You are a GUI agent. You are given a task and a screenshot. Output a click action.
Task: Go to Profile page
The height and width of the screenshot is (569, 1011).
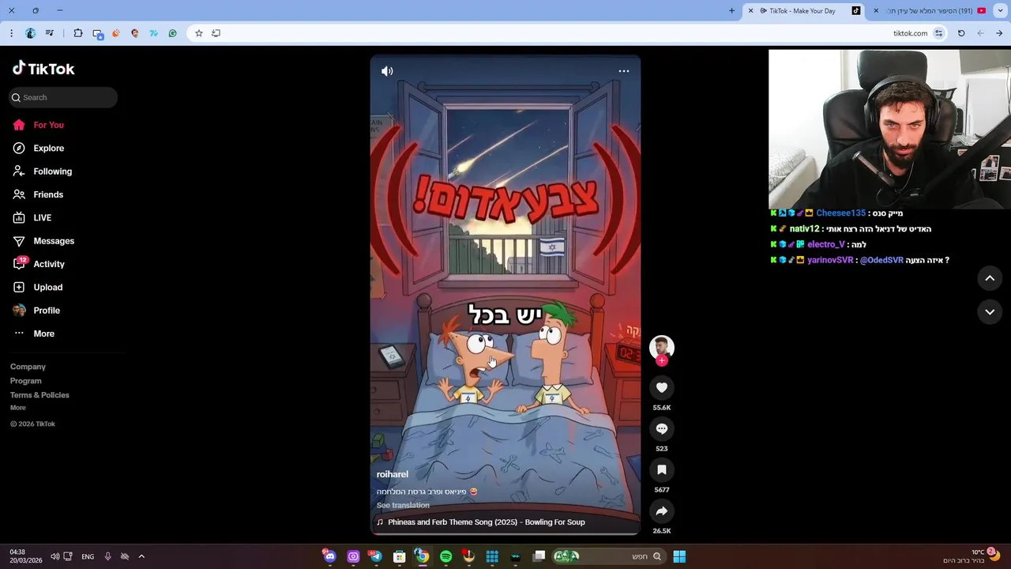(47, 311)
